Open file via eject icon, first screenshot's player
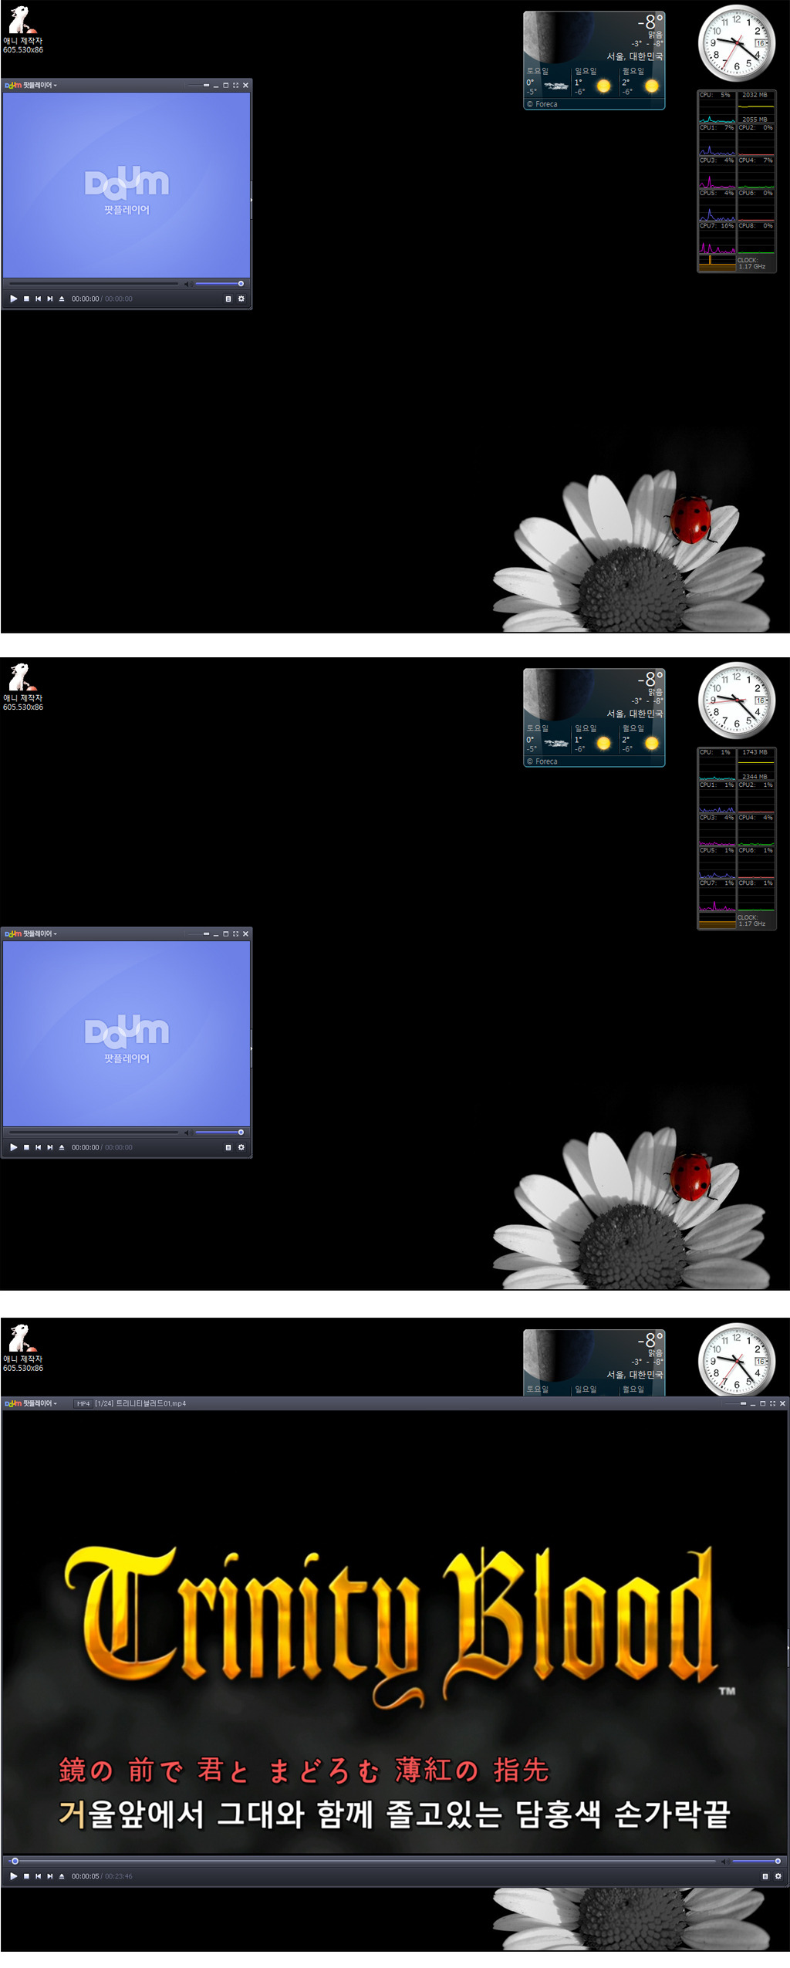 pos(62,299)
